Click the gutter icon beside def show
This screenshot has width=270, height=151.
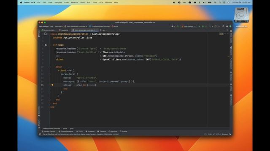[x=46, y=45]
